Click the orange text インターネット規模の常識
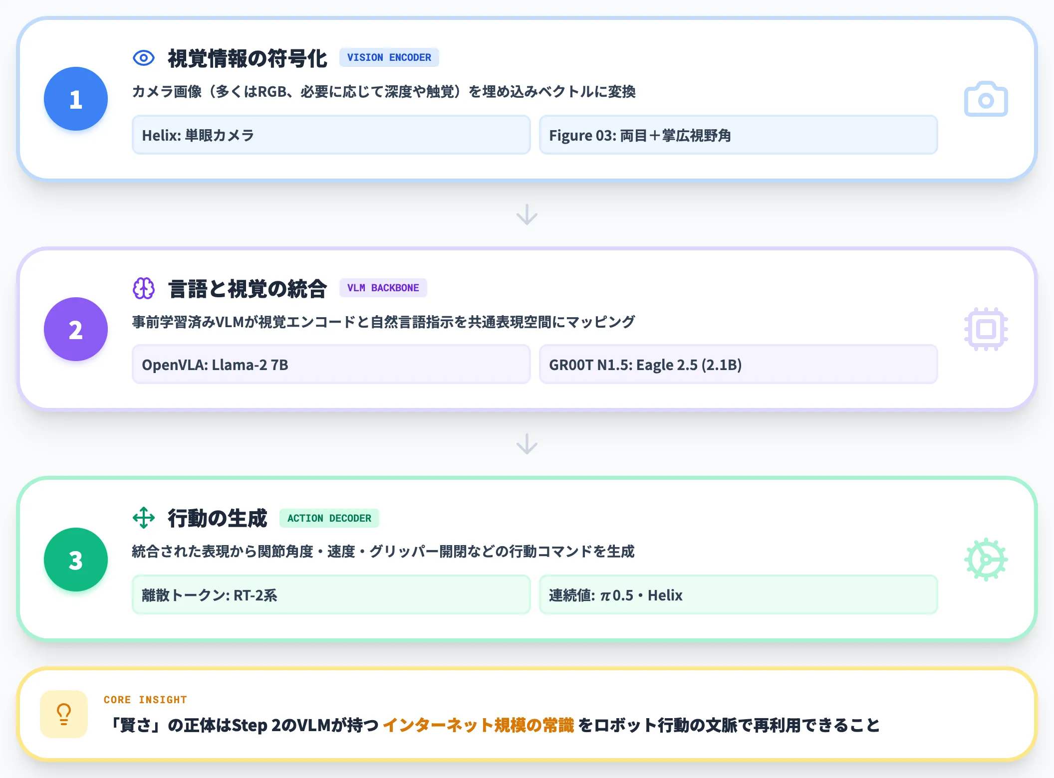Image resolution: width=1054 pixels, height=778 pixels. point(479,725)
